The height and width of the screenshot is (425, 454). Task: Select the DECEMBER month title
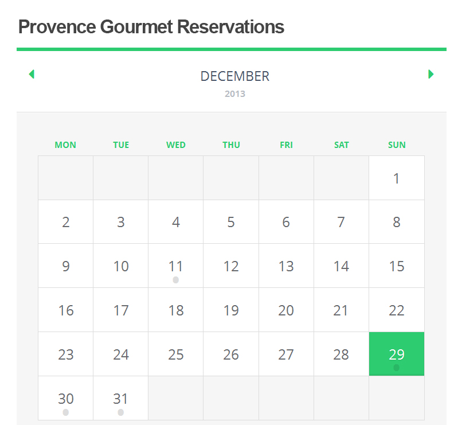[235, 76]
